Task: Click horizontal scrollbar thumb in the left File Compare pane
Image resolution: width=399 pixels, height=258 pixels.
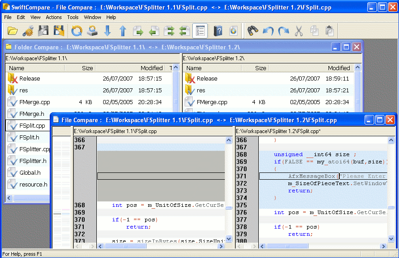Action: 125,246
